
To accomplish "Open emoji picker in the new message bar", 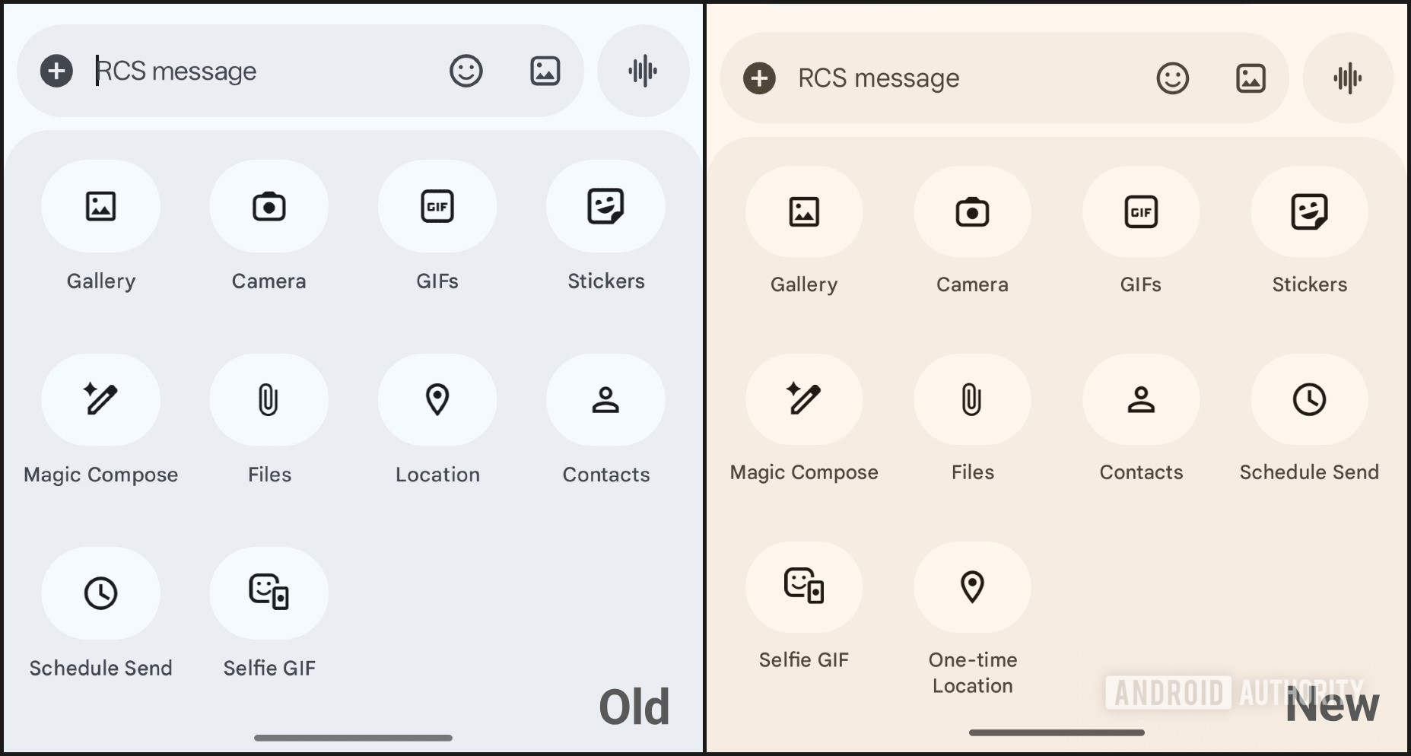I will [1172, 78].
